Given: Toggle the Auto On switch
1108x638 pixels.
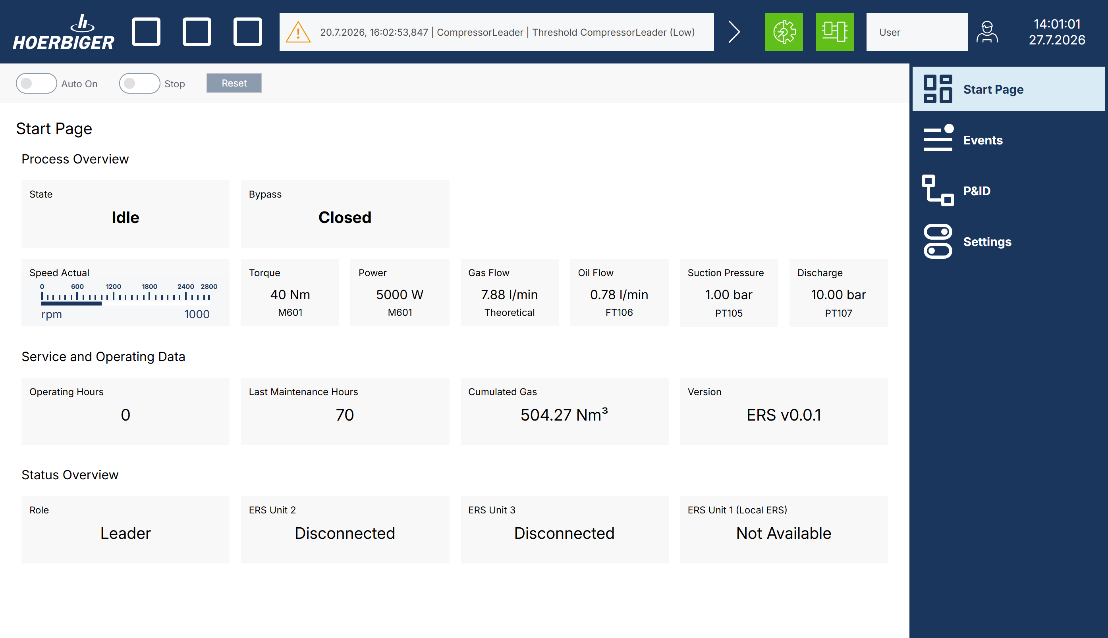Looking at the screenshot, I should click(37, 83).
